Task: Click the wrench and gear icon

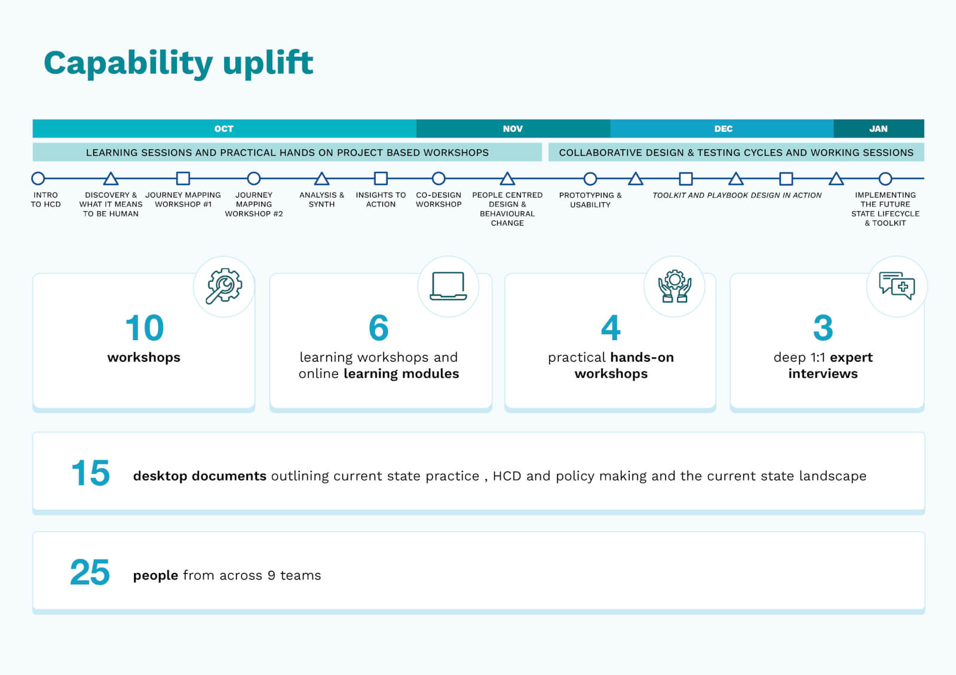Action: pyautogui.click(x=224, y=286)
